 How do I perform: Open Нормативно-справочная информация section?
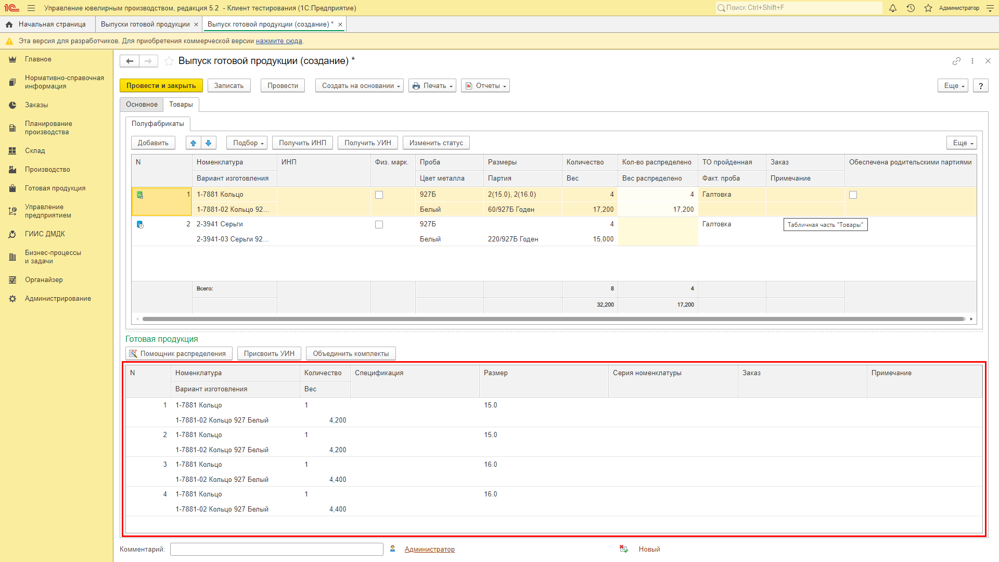pyautogui.click(x=65, y=82)
